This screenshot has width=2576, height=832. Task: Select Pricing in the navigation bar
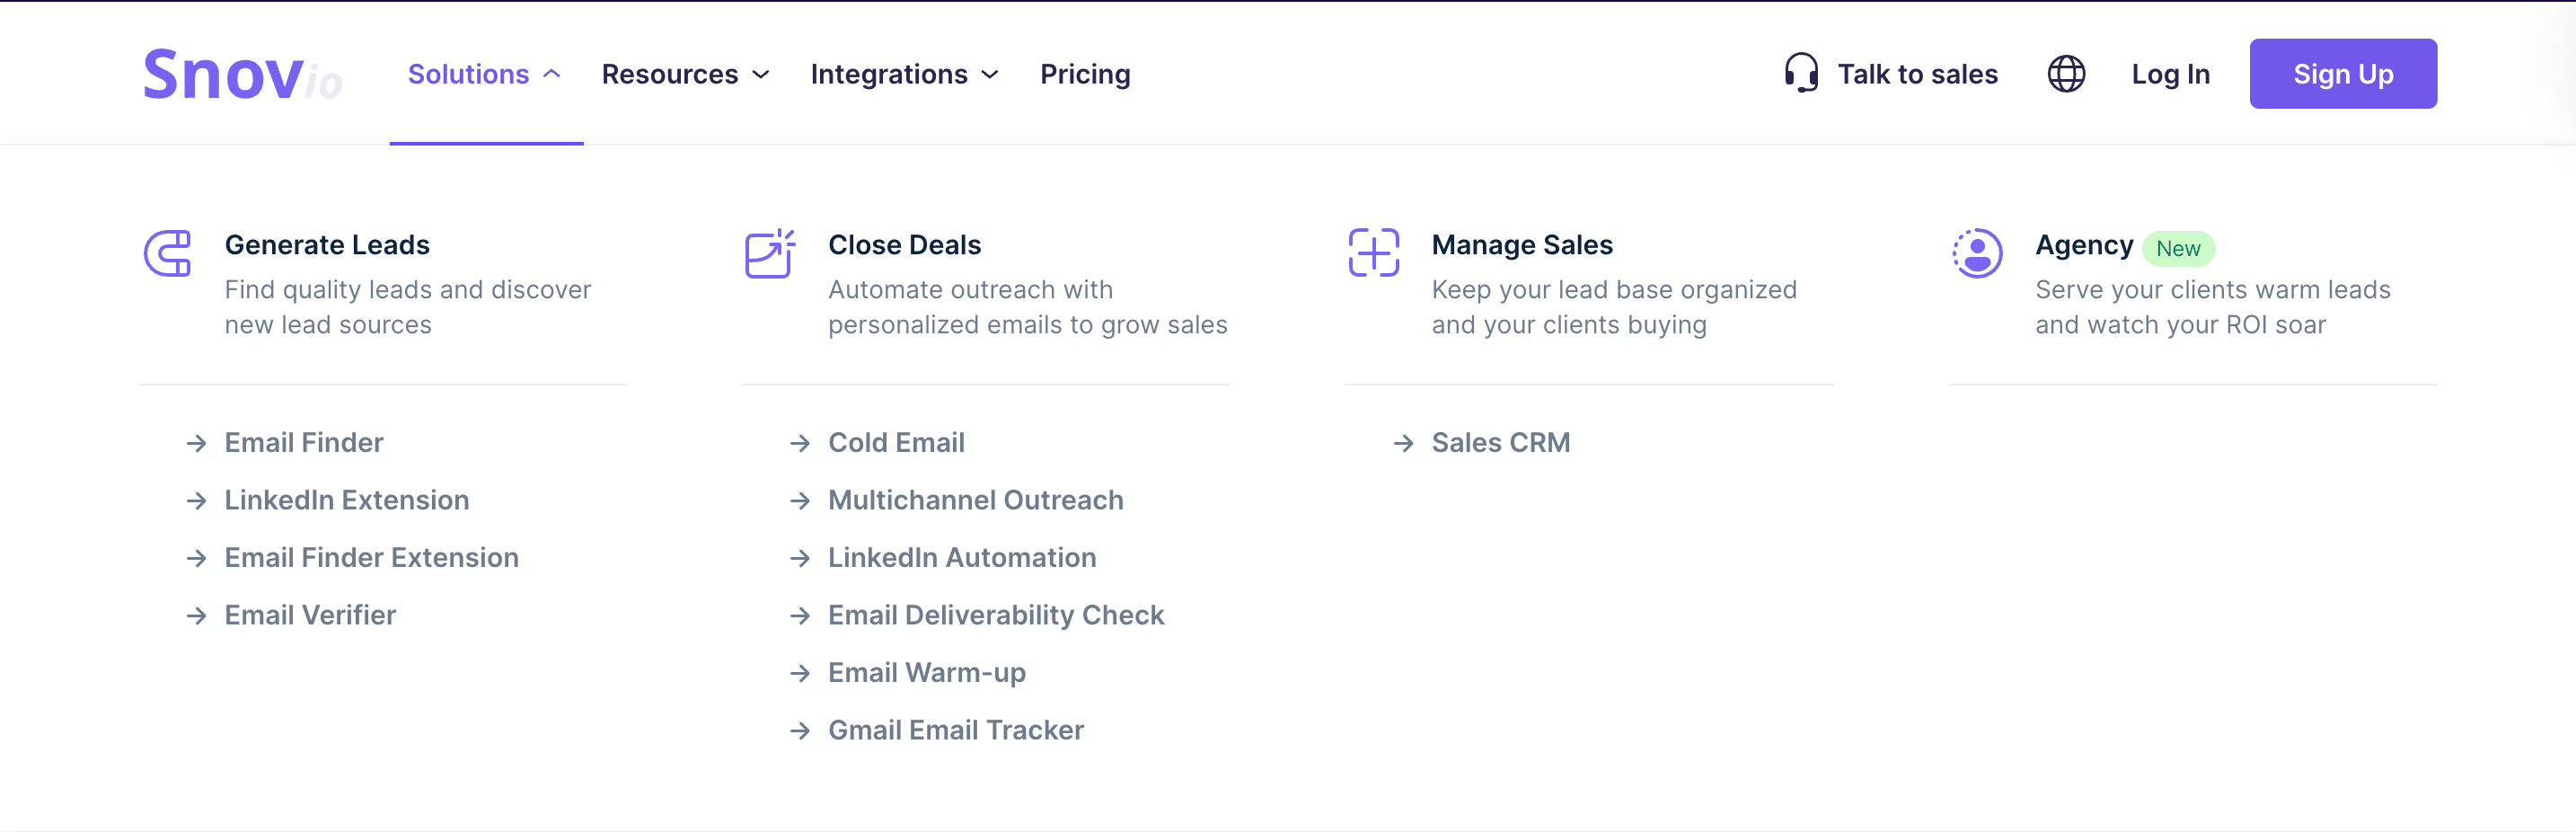(1085, 73)
